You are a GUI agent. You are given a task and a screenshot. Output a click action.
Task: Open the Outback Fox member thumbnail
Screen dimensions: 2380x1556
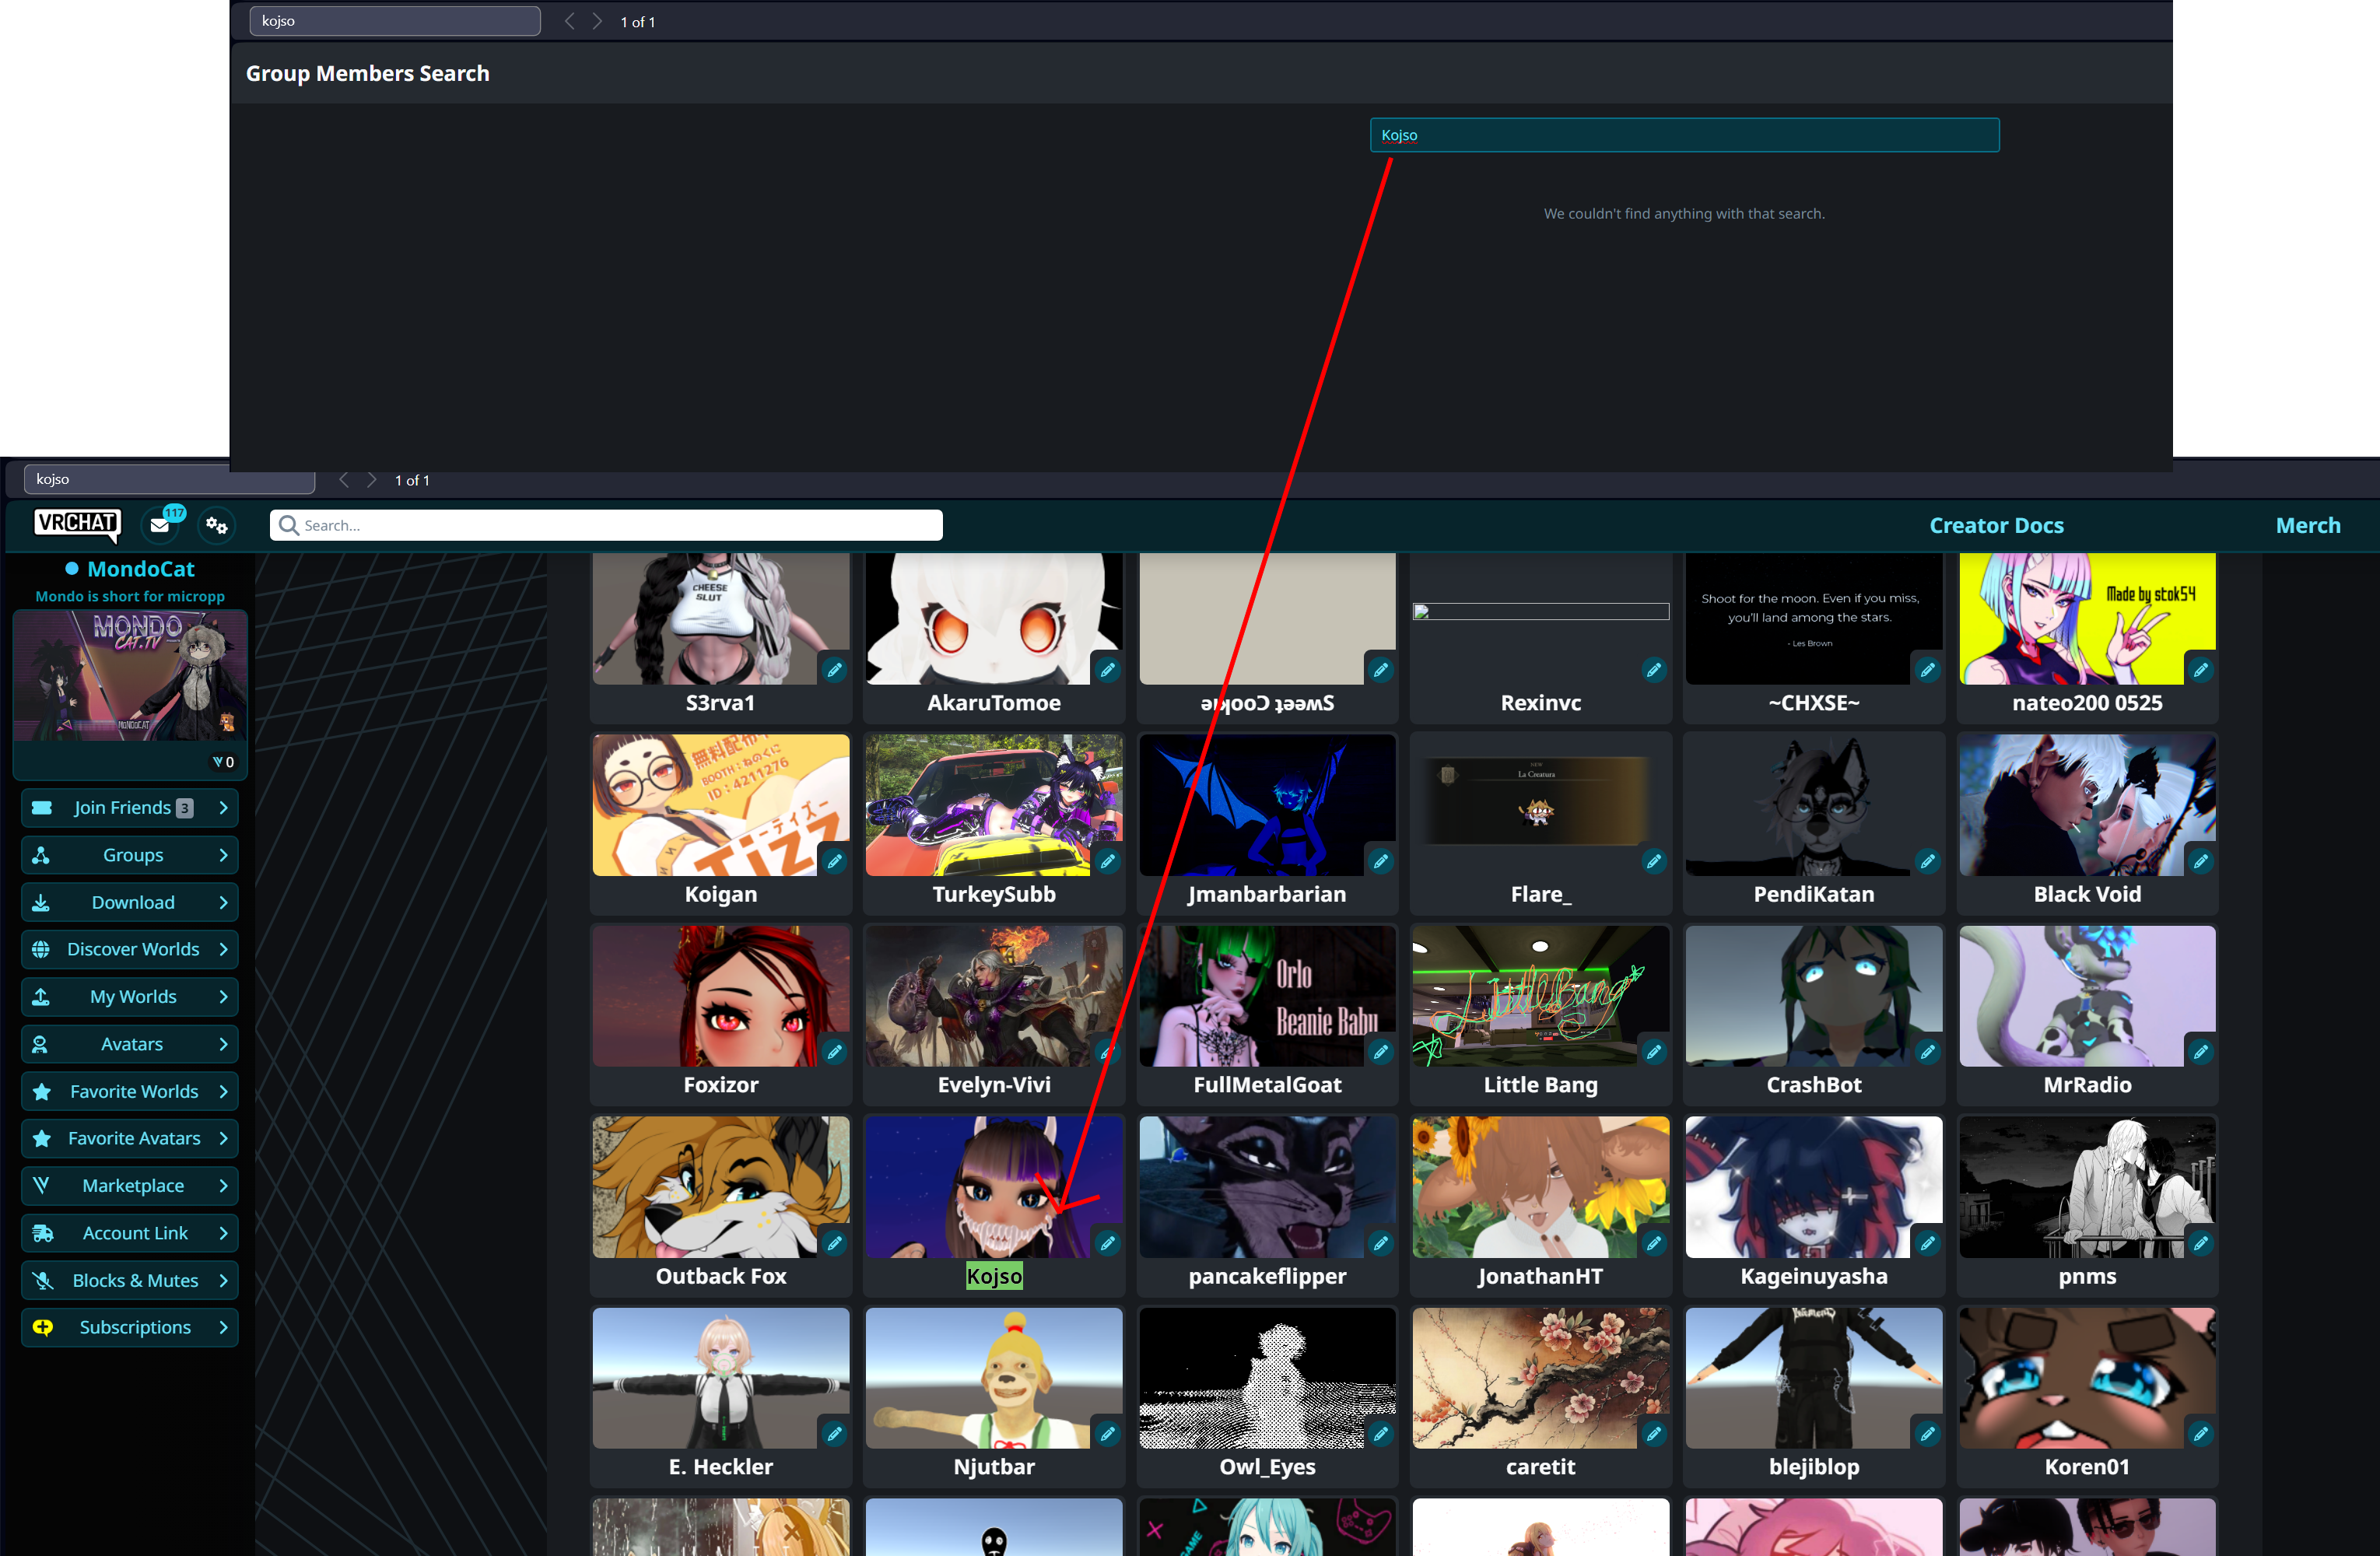click(720, 1187)
